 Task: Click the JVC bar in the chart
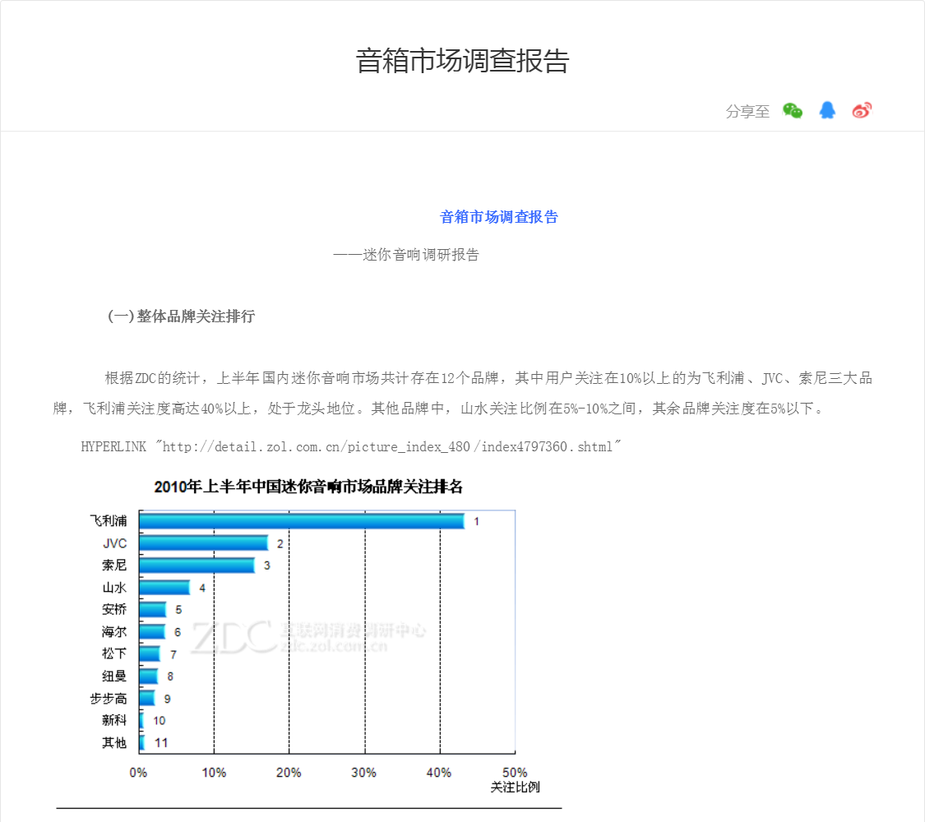coord(203,543)
